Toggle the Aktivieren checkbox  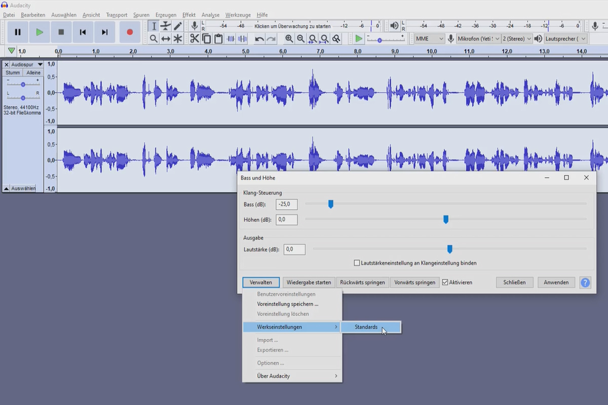pos(445,282)
